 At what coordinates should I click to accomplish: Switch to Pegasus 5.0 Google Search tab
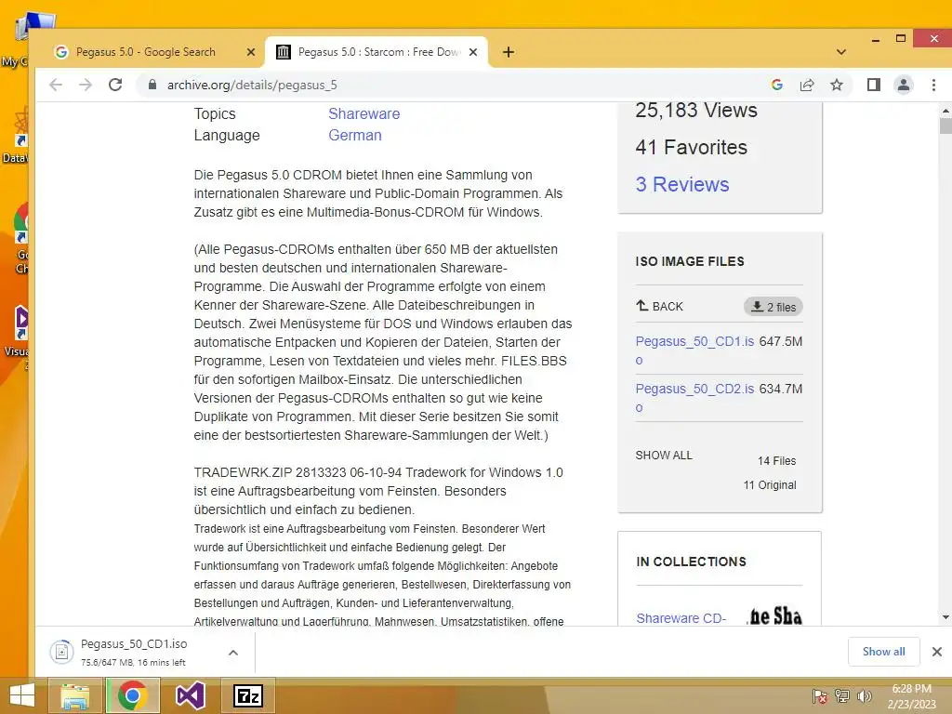[x=146, y=52]
